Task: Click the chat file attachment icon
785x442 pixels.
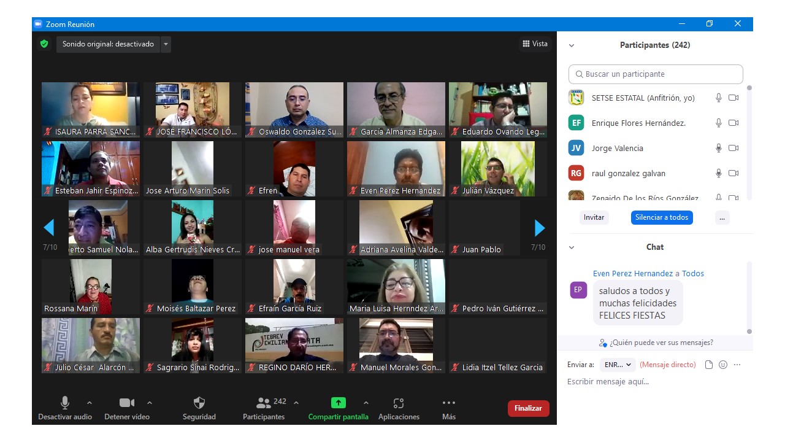Action: pos(709,365)
